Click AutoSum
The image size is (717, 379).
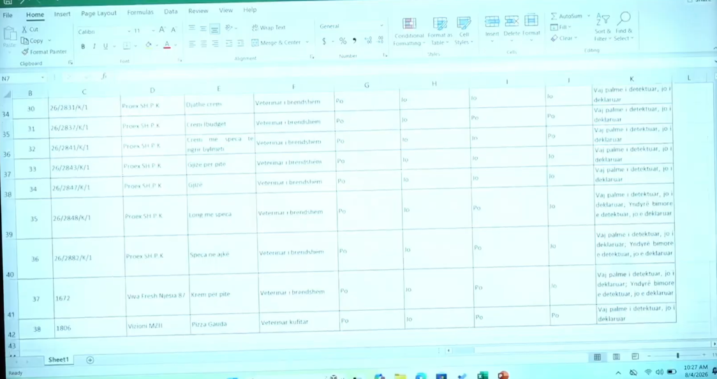[x=567, y=16]
